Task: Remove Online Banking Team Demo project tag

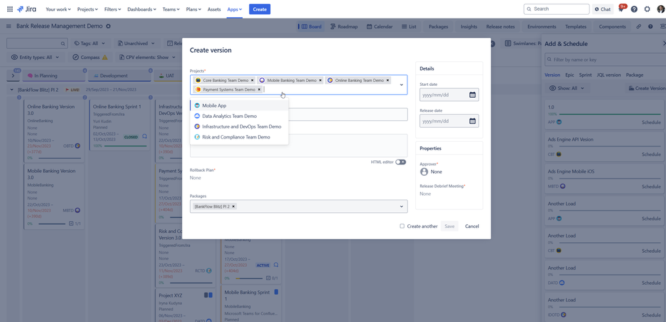Action: tap(388, 80)
